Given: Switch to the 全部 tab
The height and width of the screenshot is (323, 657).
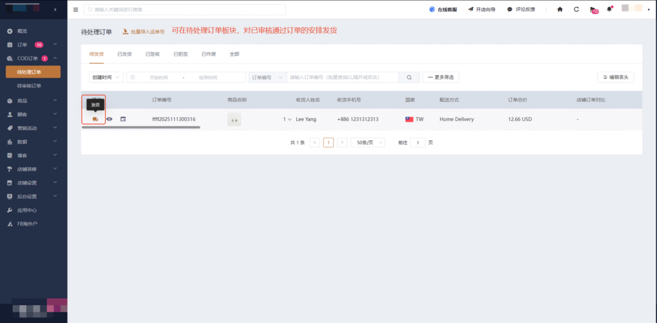Looking at the screenshot, I should coord(234,54).
